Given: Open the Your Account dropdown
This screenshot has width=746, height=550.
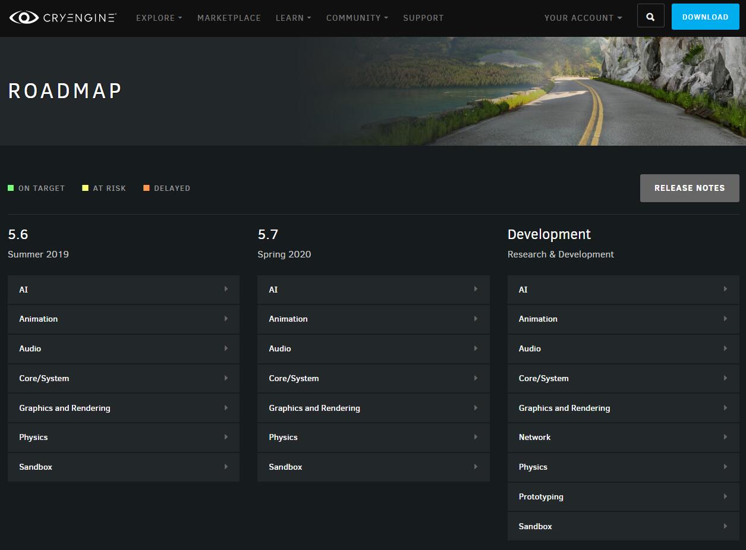Looking at the screenshot, I should (x=583, y=18).
